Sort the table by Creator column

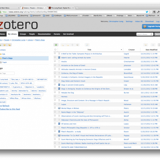click(x=132, y=50)
